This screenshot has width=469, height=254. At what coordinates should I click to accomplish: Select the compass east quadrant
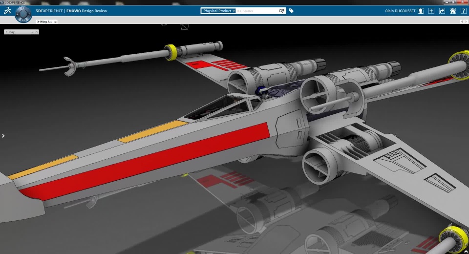tap(29, 14)
